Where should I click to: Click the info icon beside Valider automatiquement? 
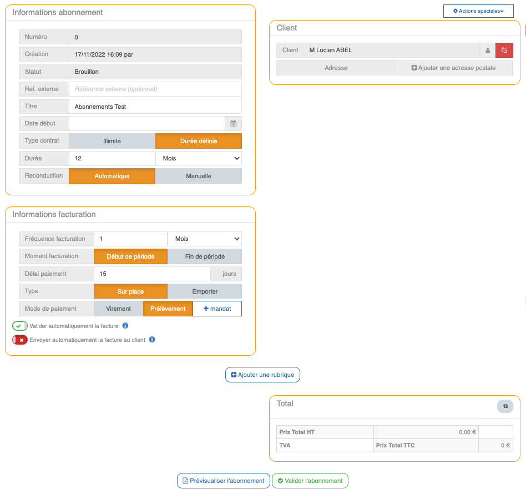point(125,326)
